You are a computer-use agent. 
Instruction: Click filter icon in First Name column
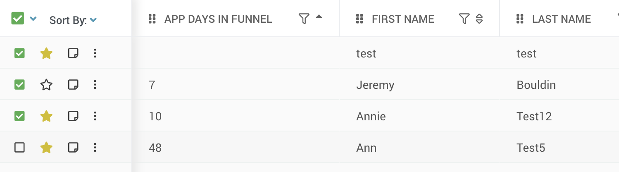[464, 19]
